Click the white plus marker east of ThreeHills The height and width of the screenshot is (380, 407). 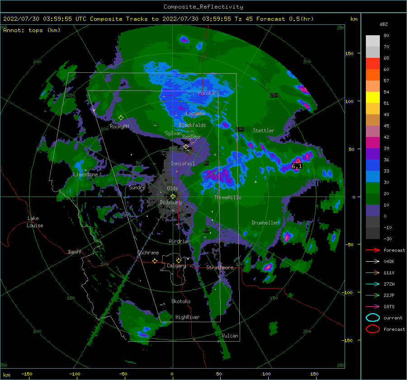[256, 182]
